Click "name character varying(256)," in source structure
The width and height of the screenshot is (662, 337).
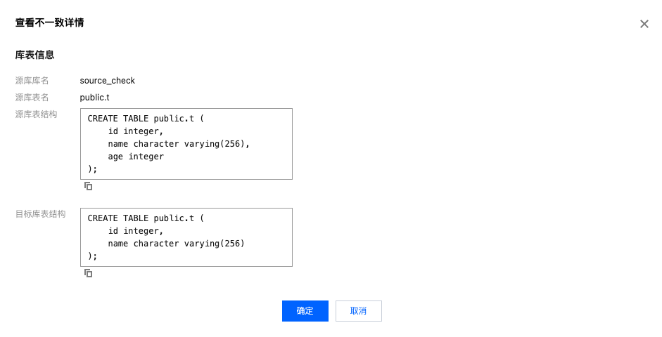point(179,144)
